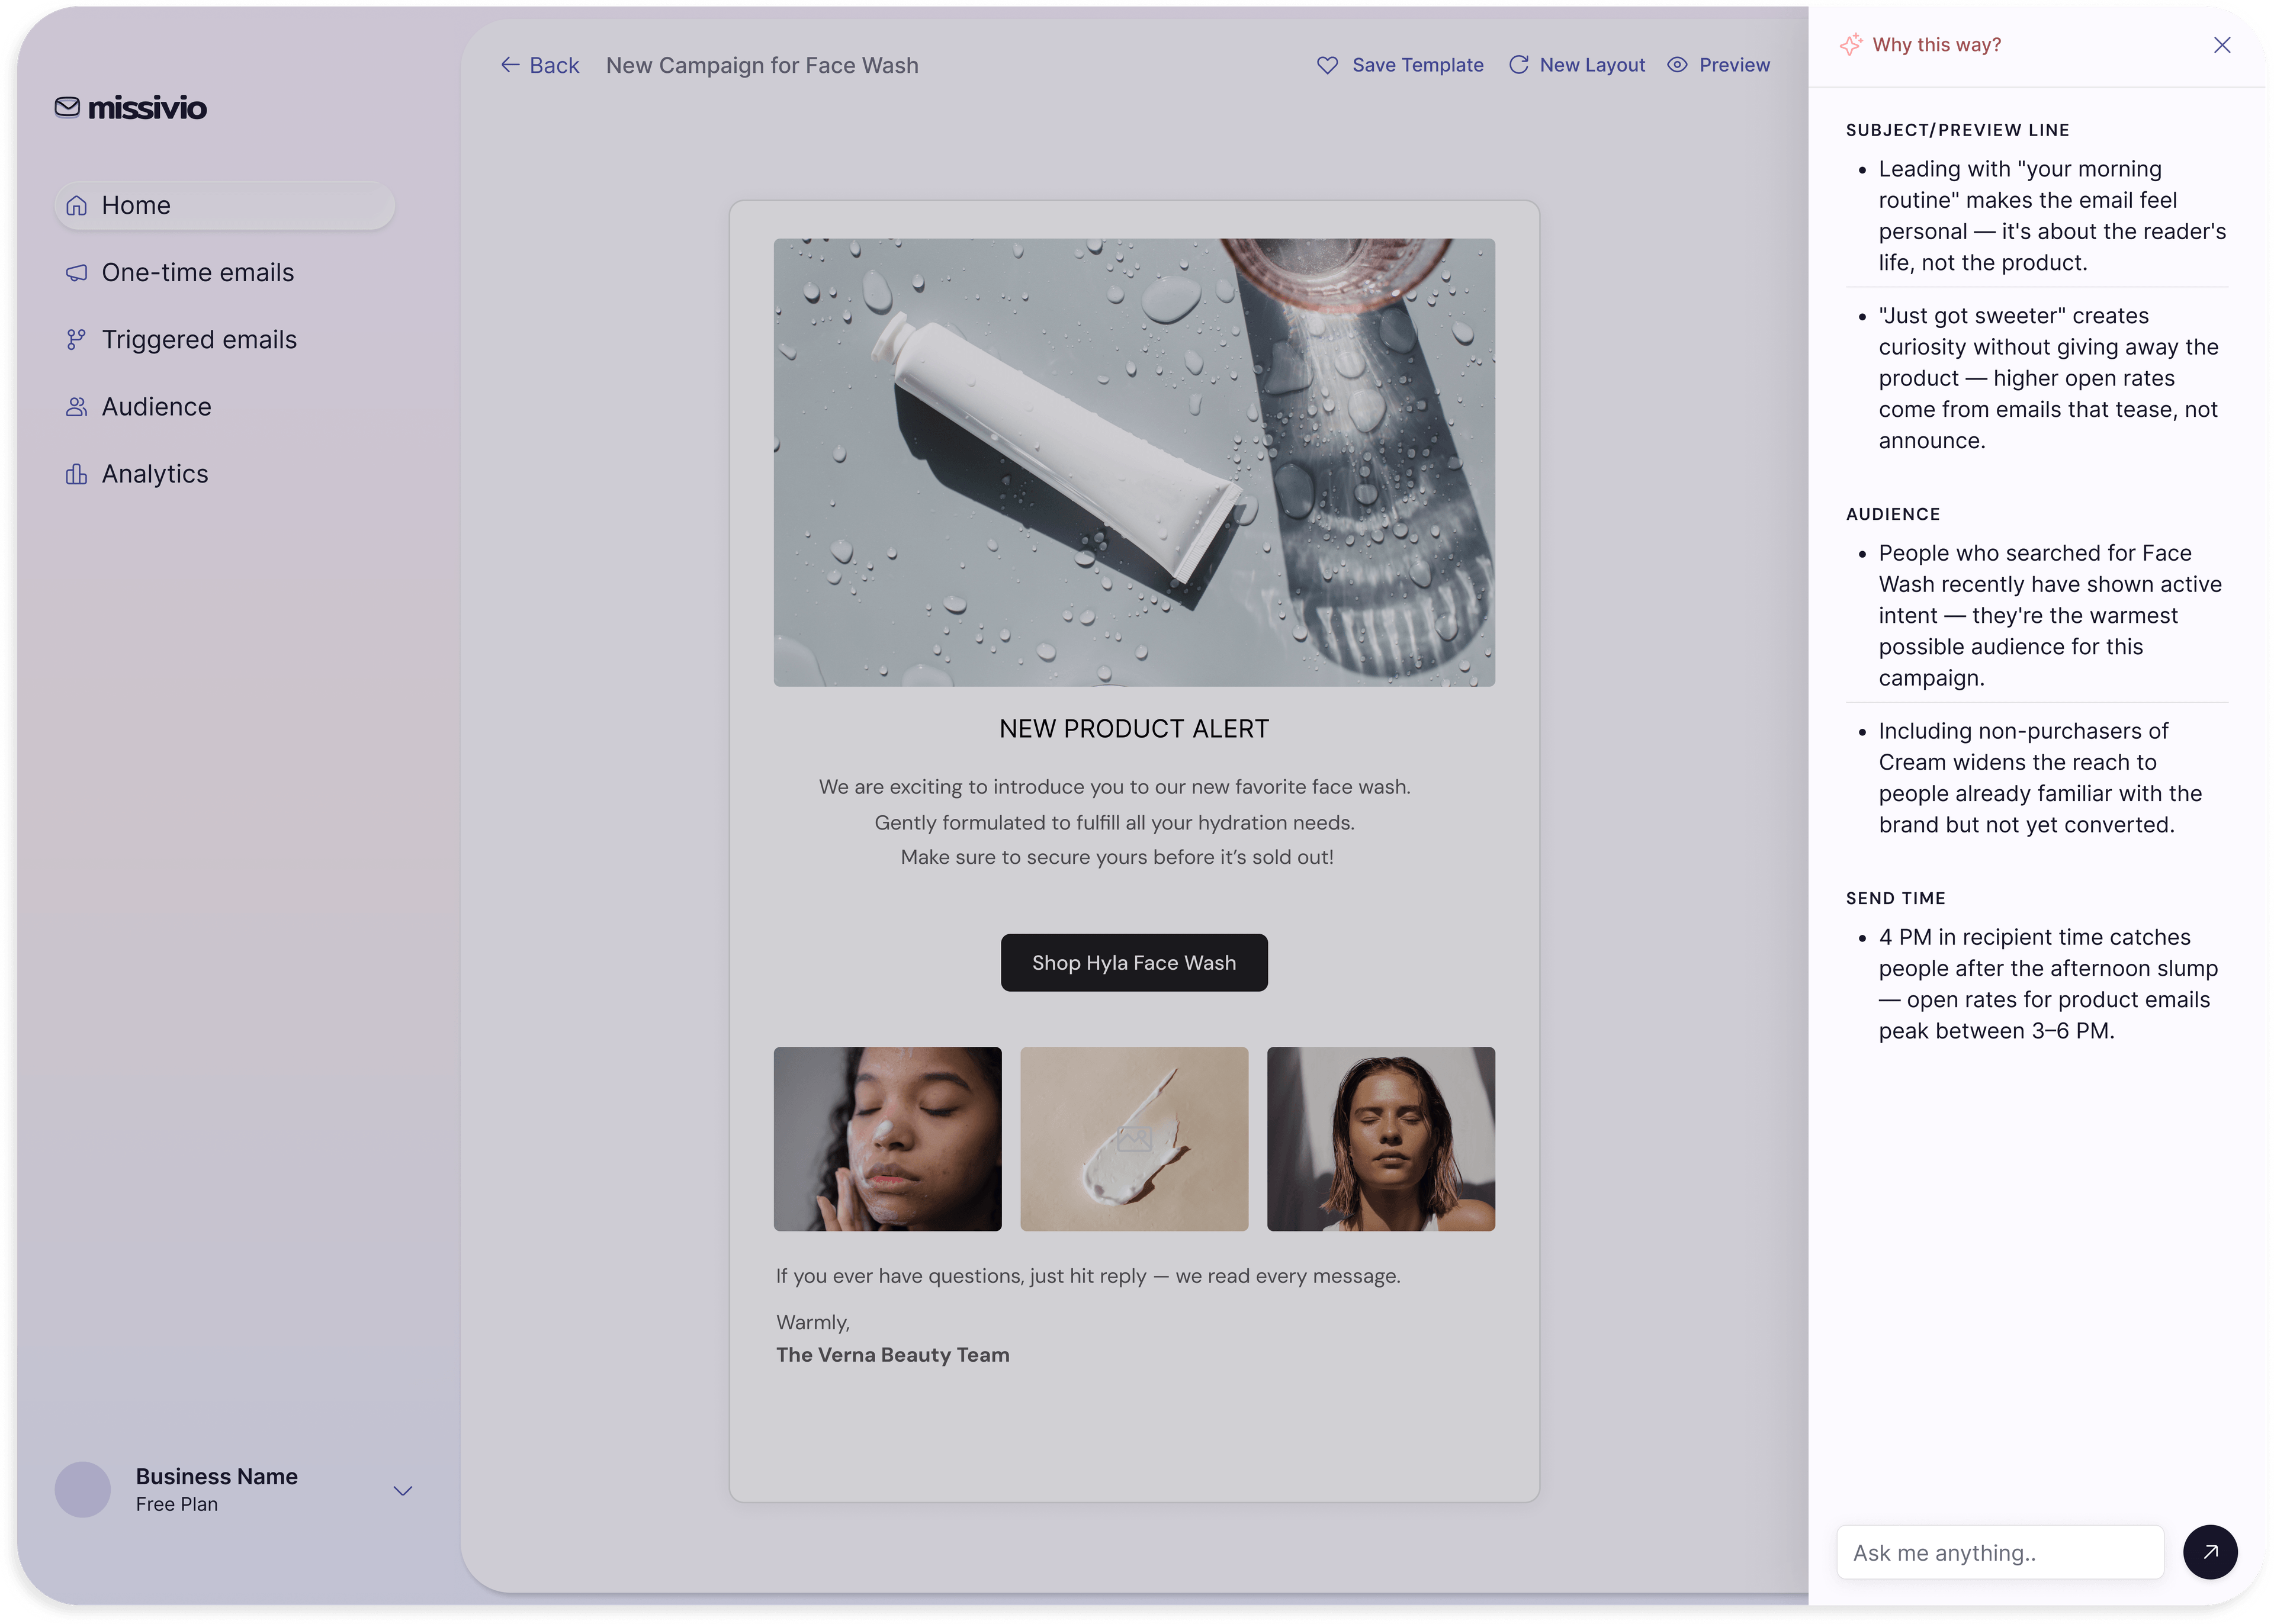Click the Free Plan label

point(177,1504)
